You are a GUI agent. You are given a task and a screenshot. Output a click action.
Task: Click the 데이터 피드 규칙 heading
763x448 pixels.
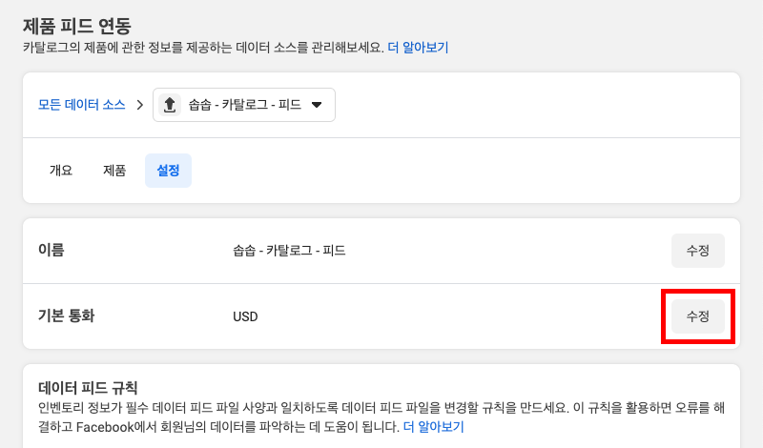[89, 388]
